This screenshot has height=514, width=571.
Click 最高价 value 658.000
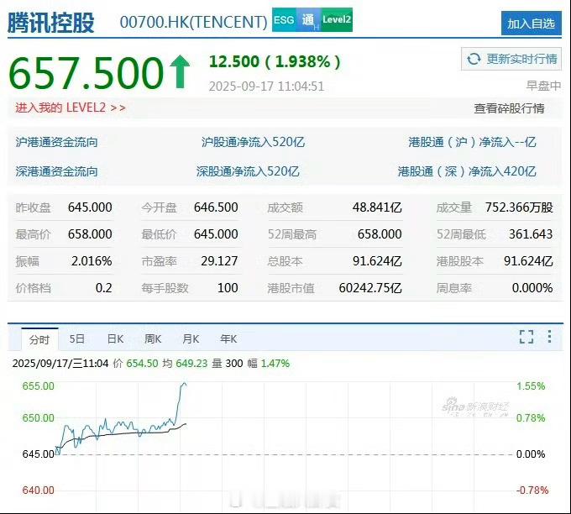[90, 233]
